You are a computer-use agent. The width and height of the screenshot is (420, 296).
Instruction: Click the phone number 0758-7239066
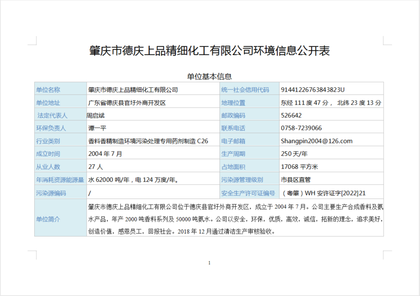(301, 128)
